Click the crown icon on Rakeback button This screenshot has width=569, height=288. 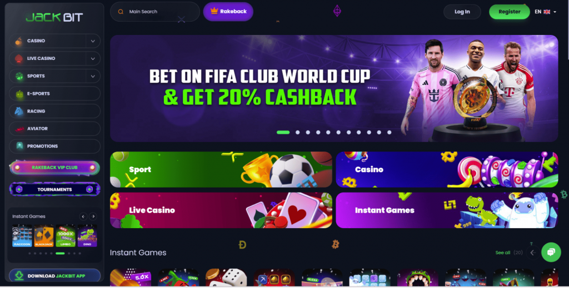[214, 11]
